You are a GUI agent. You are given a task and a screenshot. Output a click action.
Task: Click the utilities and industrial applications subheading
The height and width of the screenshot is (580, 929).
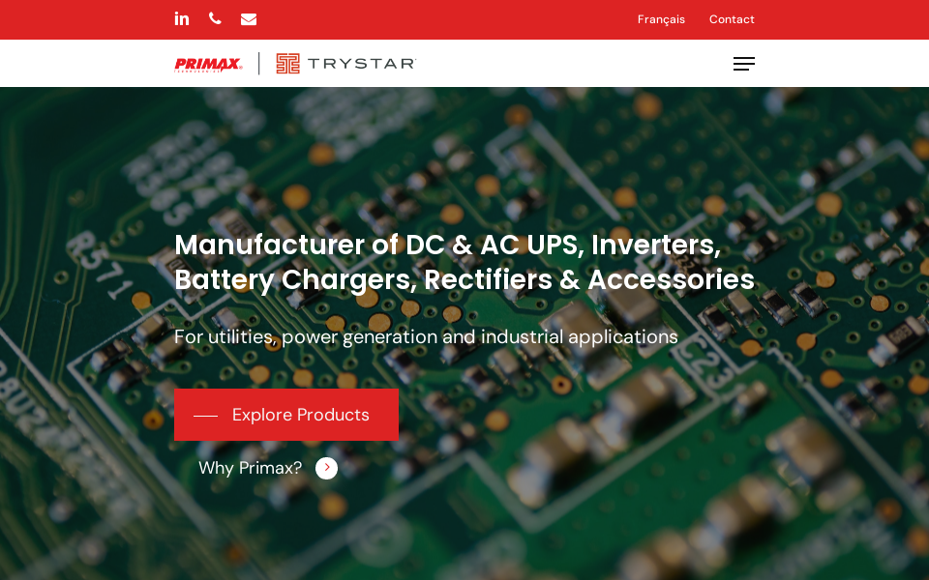(426, 336)
